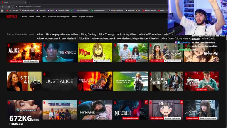
Task: Open the Bon Appétit, Your Majesty thumbnail
Action: pyautogui.click(x=166, y=52)
